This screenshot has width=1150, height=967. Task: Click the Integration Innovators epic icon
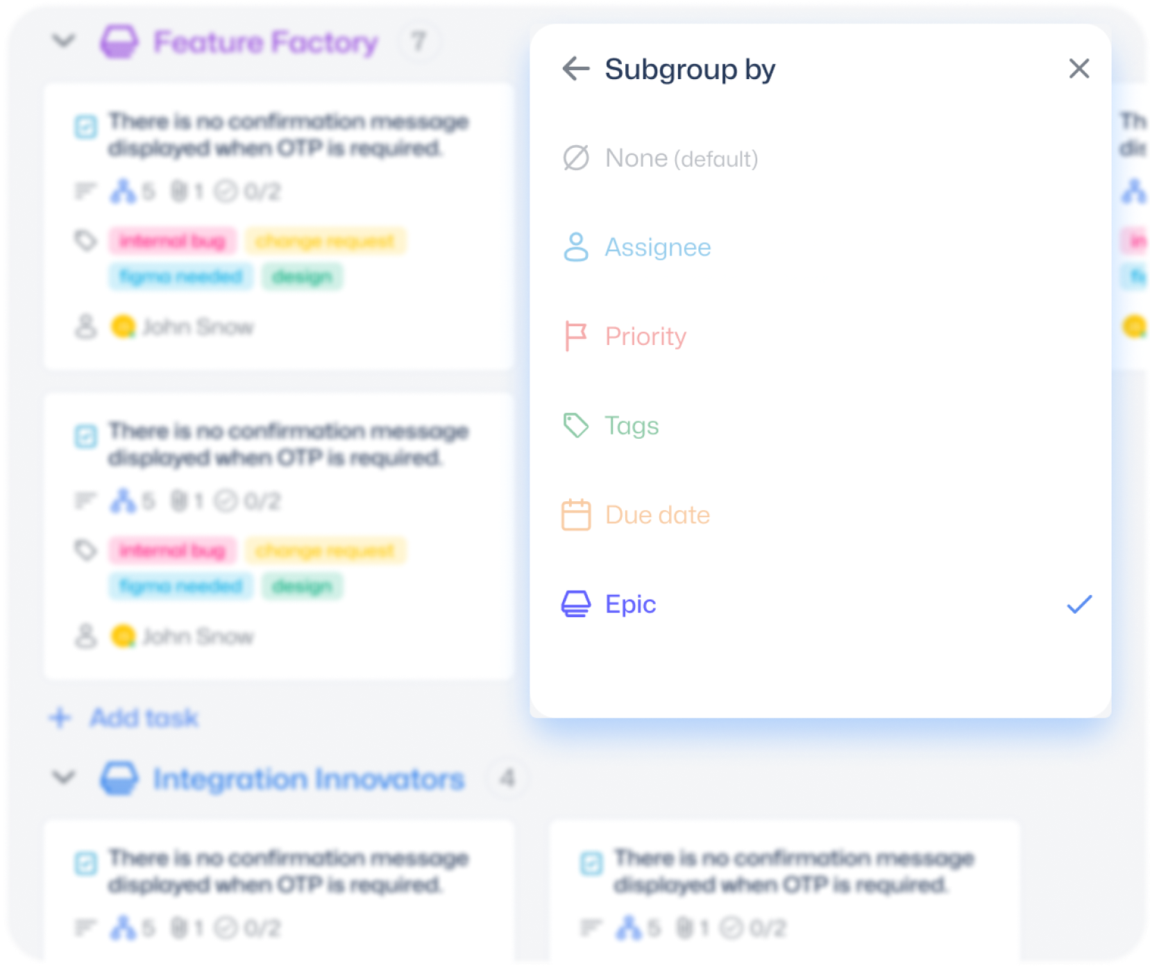pos(119,778)
